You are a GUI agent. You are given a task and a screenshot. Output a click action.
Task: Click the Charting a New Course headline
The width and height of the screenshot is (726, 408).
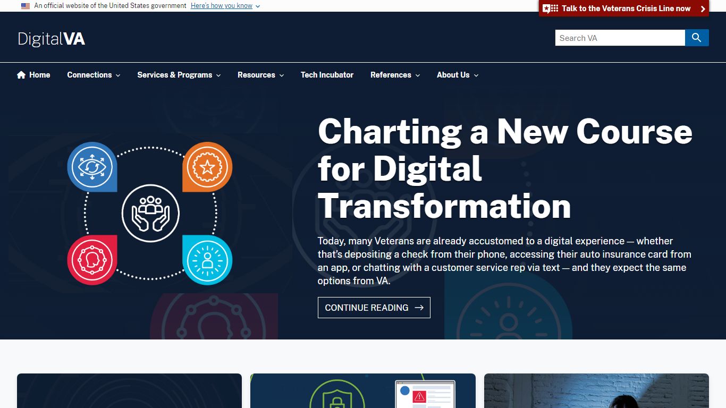[505, 168]
